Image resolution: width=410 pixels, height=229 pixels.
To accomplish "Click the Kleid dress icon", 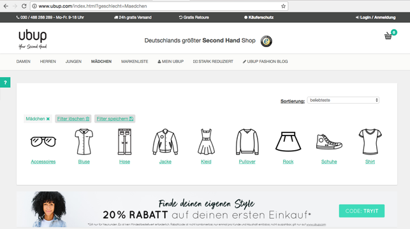I will coord(206,142).
